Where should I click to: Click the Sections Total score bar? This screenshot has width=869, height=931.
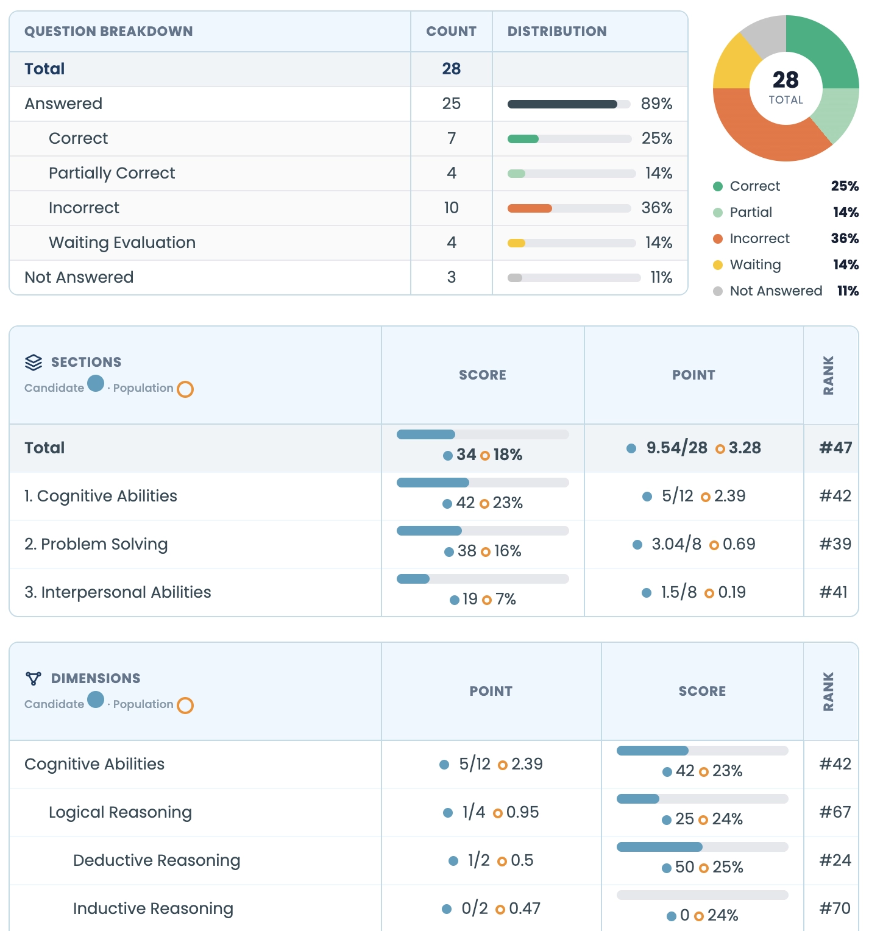pyautogui.click(x=483, y=435)
